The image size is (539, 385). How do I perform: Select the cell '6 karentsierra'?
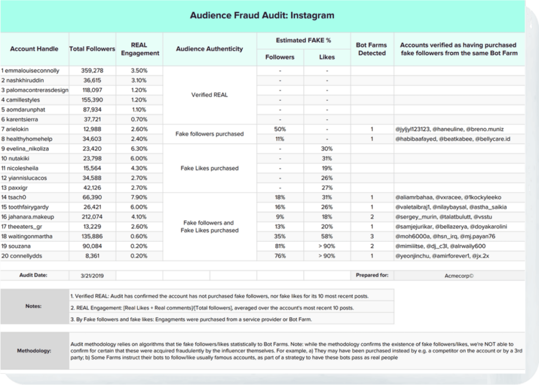34,119
